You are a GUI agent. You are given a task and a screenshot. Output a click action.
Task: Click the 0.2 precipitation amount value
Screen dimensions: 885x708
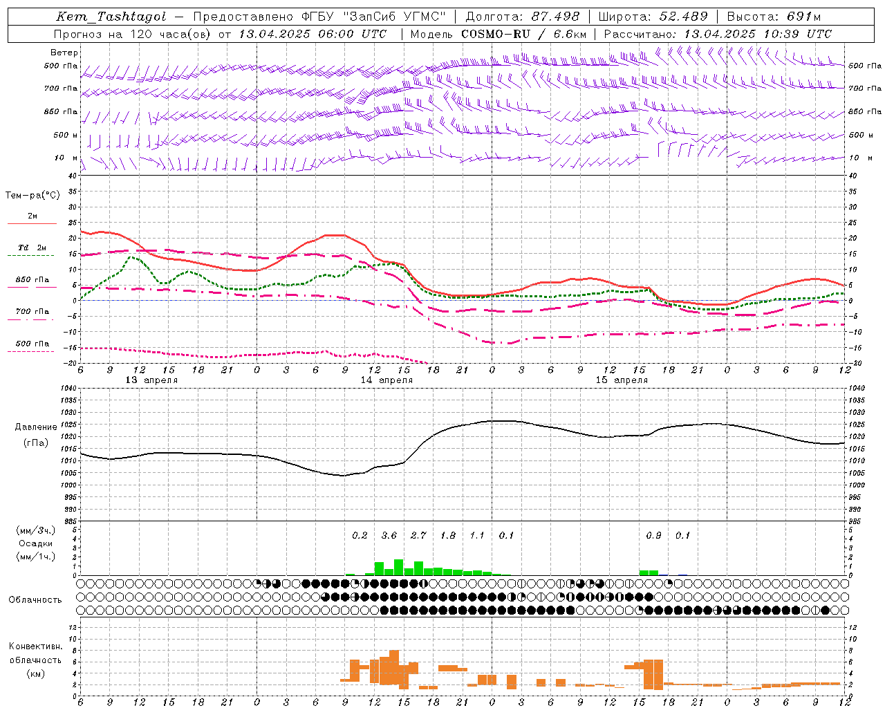[x=360, y=535]
